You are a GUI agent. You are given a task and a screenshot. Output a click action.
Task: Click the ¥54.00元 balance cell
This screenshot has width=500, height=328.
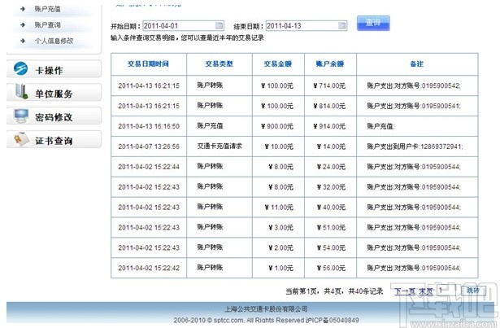332,248
